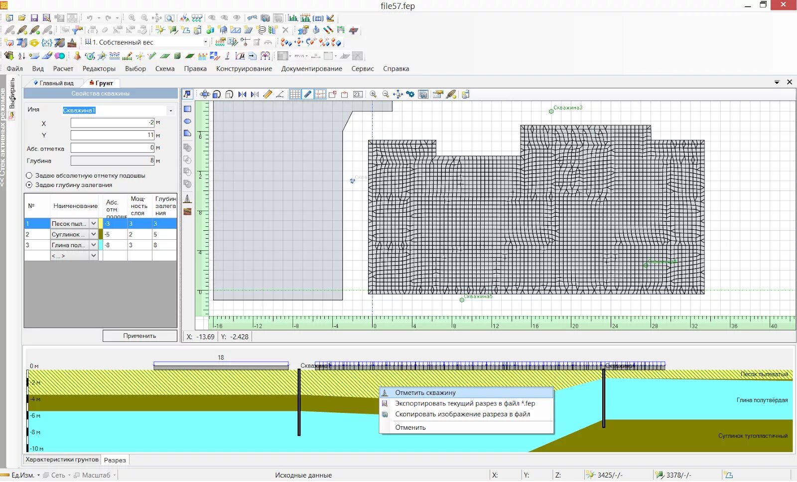
Task: Click the angle measure tool
Action: tap(280, 95)
